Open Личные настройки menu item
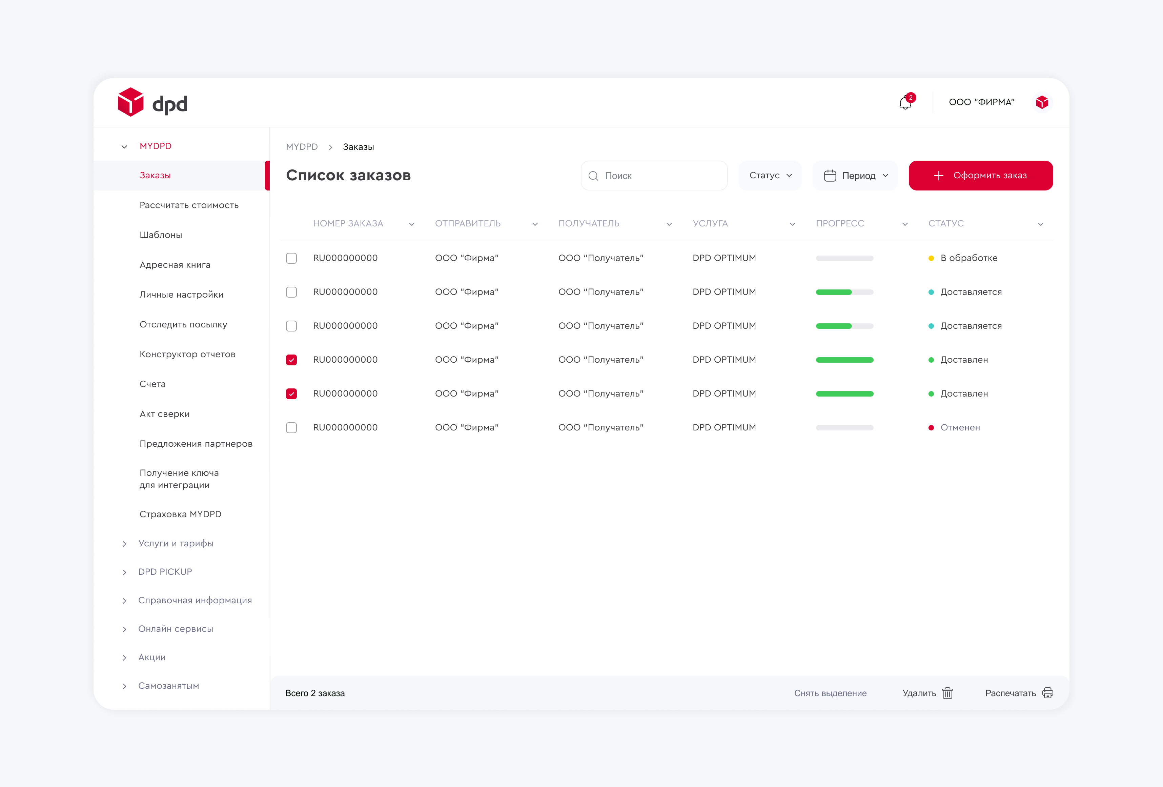Viewport: 1163px width, 787px height. (182, 295)
